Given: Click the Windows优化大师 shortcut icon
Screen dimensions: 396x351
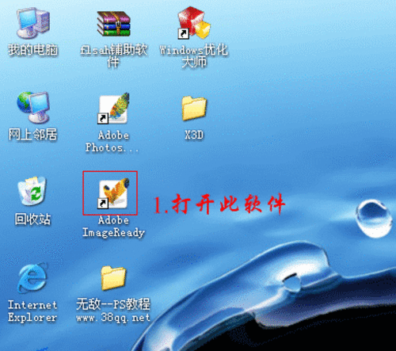Looking at the screenshot, I should pos(194,23).
